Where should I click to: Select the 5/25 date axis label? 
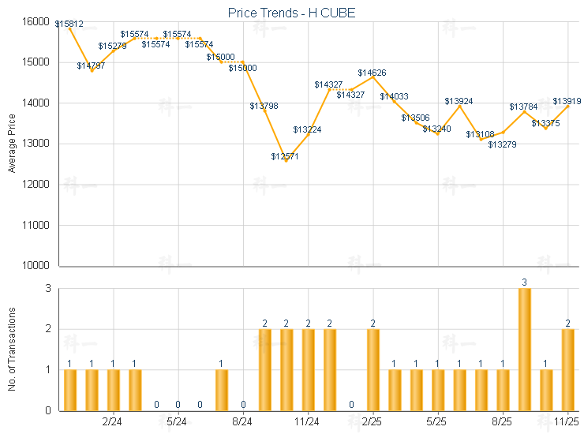(436, 424)
